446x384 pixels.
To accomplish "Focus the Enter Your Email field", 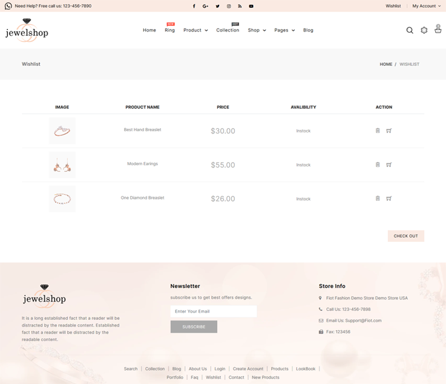I will (x=213, y=311).
